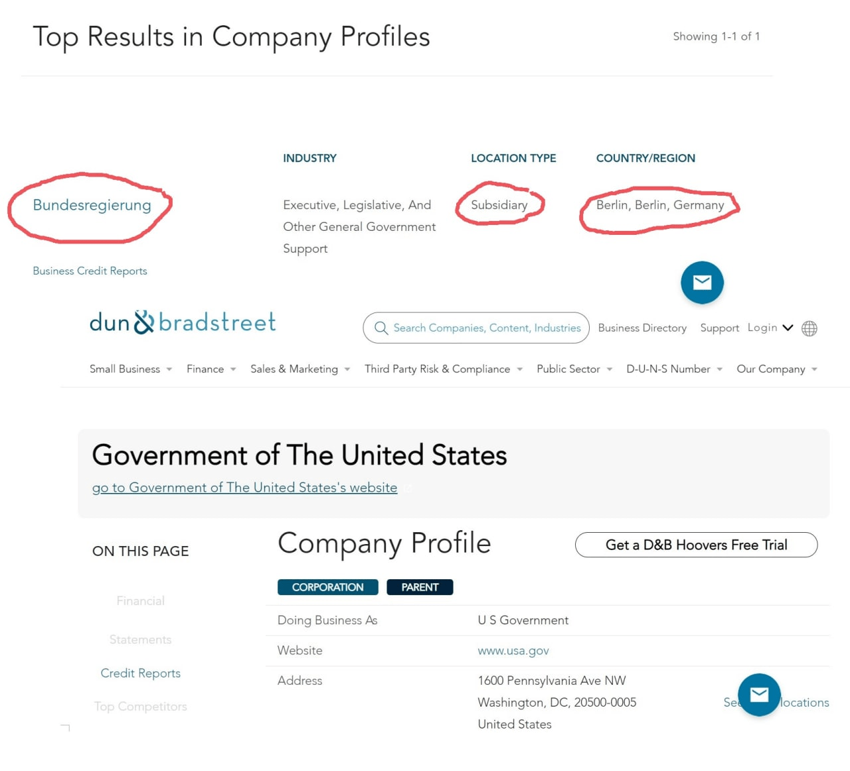This screenshot has height=771, width=850.
Task: Open the globe language selector icon
Action: [809, 328]
